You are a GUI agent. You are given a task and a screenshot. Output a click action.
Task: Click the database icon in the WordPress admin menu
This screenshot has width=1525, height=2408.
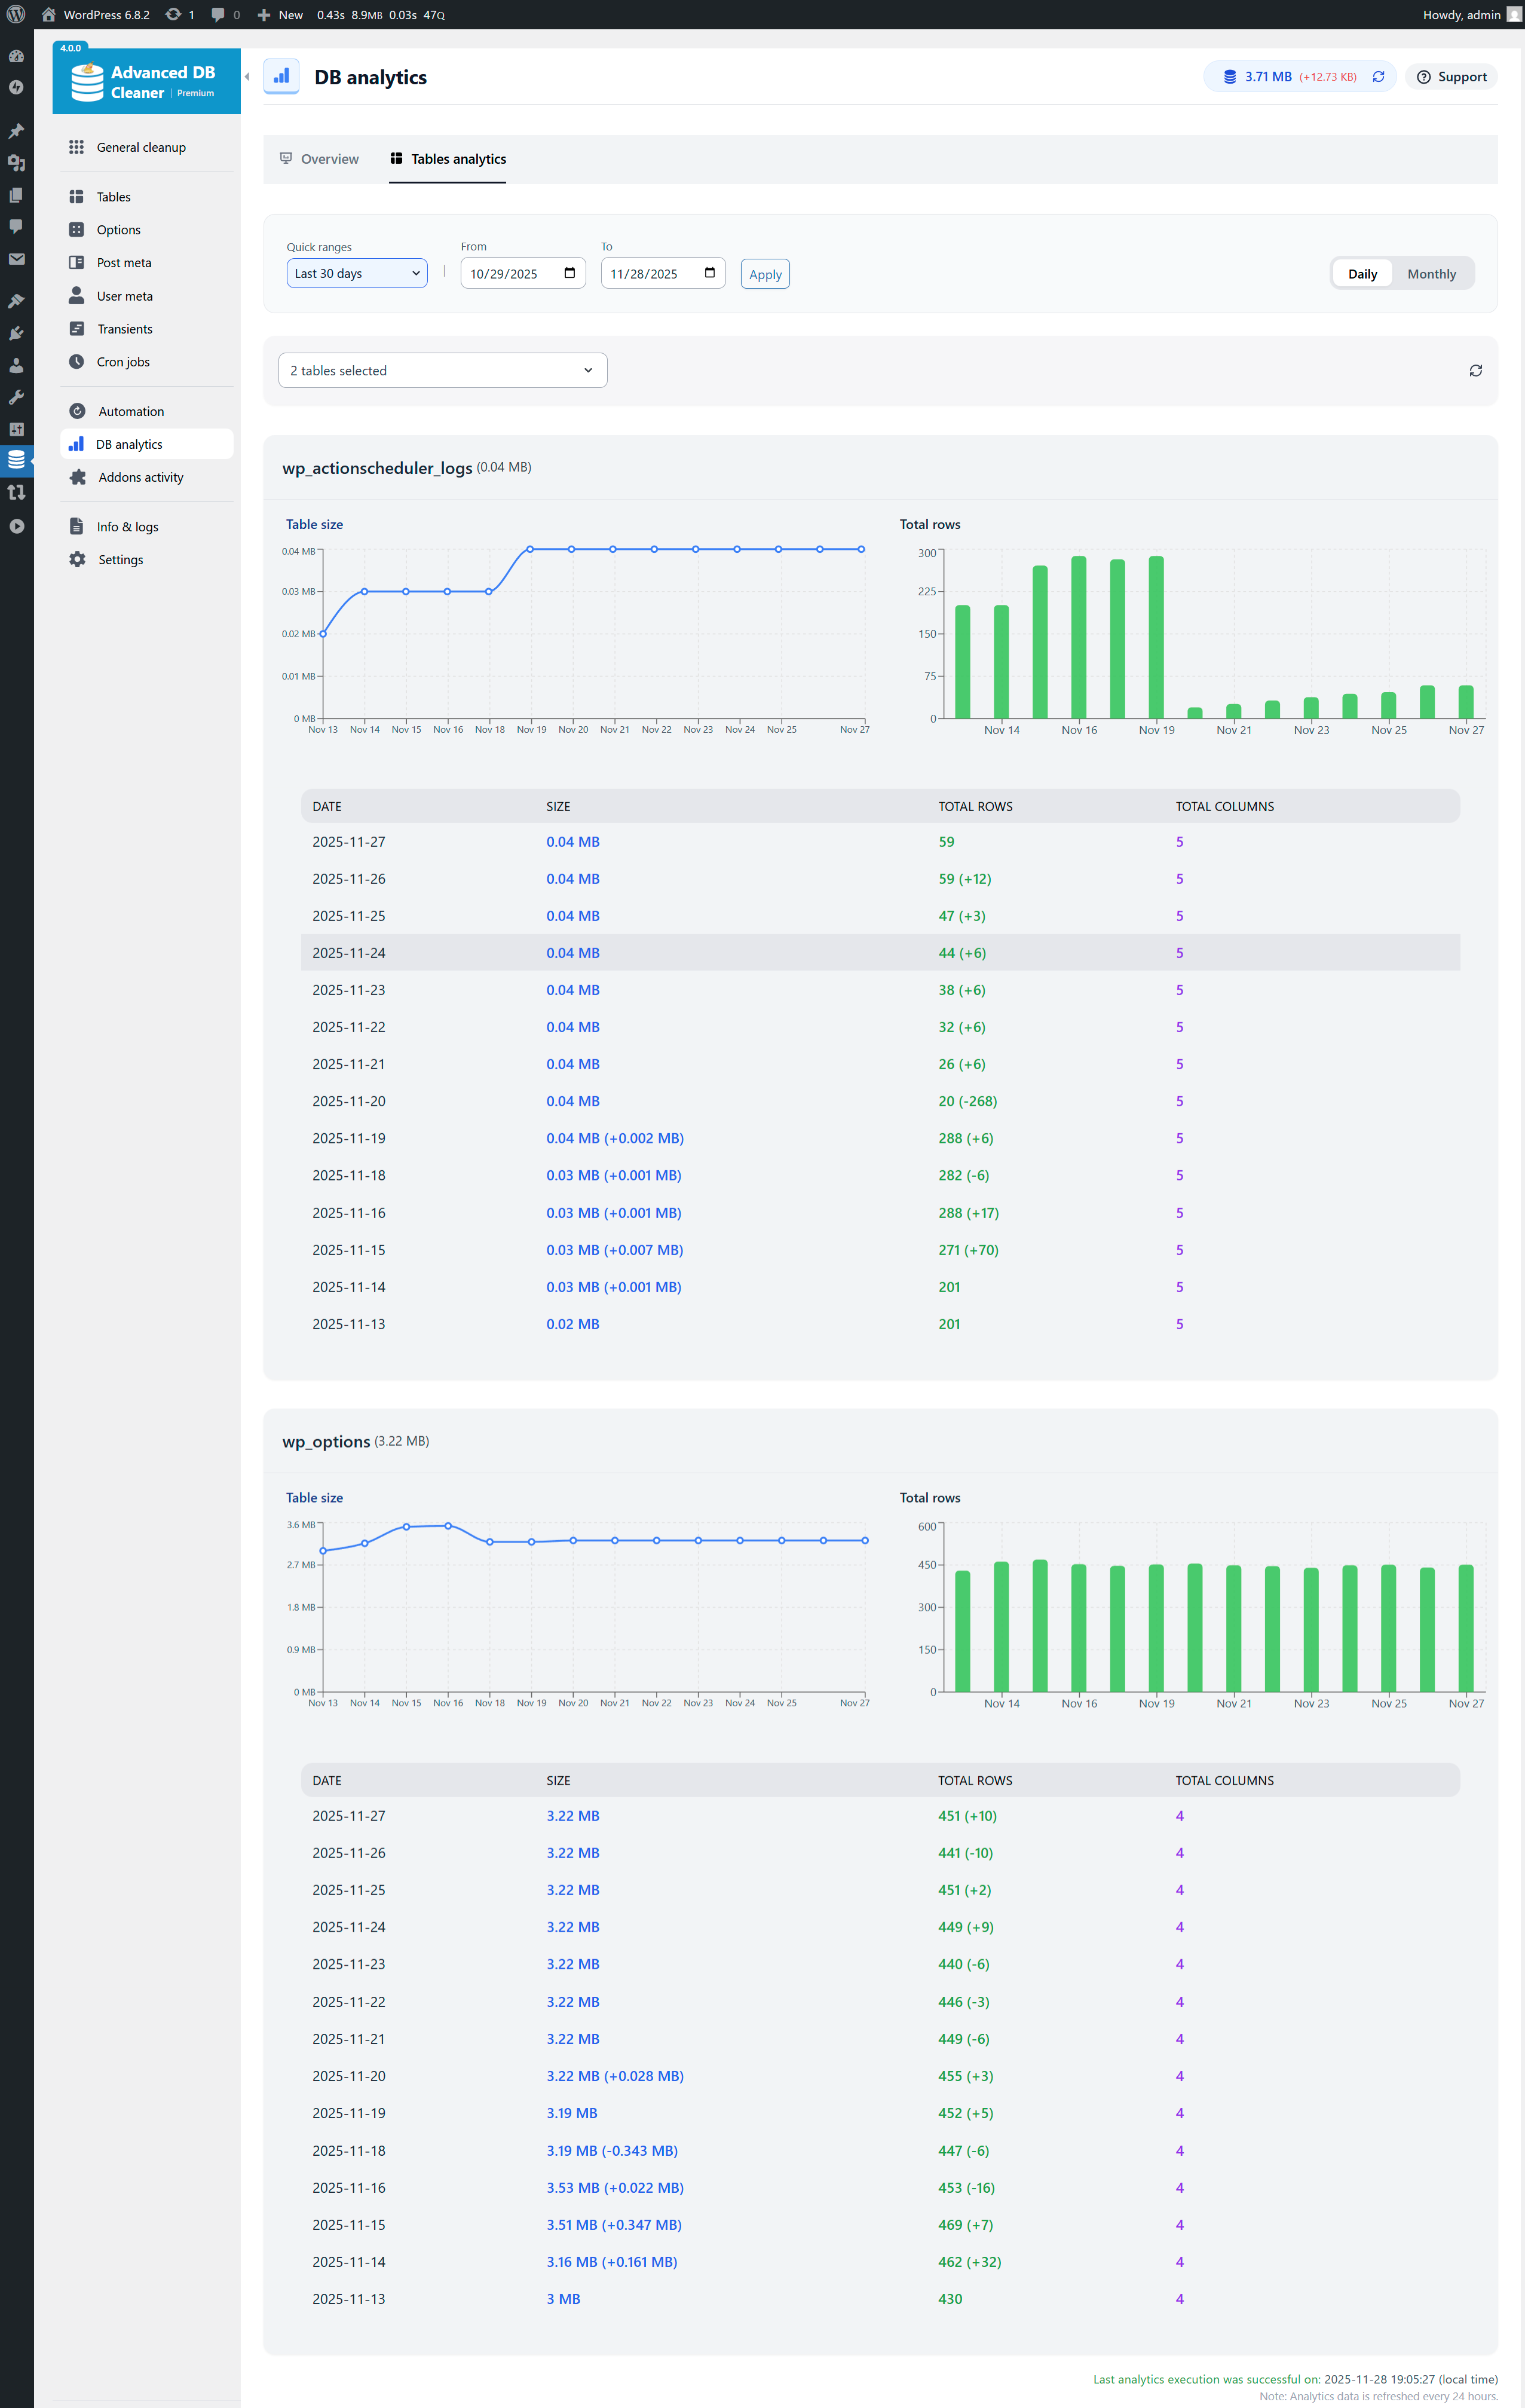(x=16, y=460)
